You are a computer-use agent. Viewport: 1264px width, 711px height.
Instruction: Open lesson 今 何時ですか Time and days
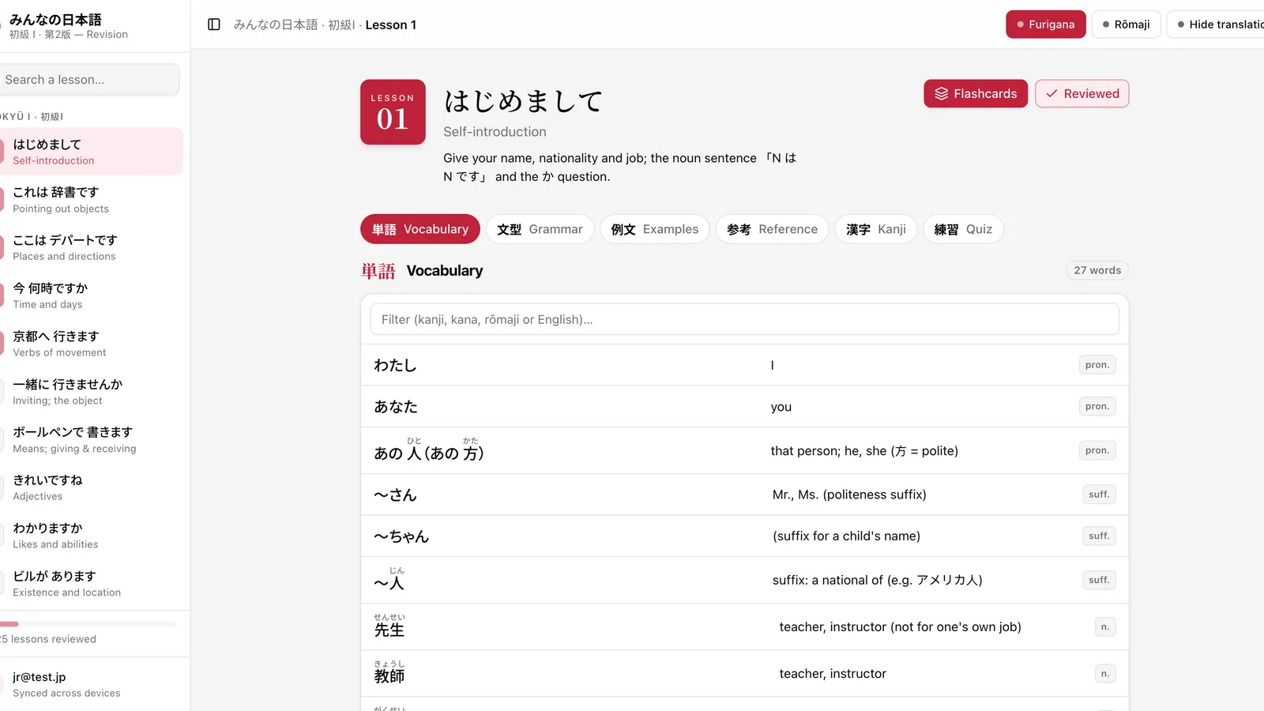coord(92,296)
